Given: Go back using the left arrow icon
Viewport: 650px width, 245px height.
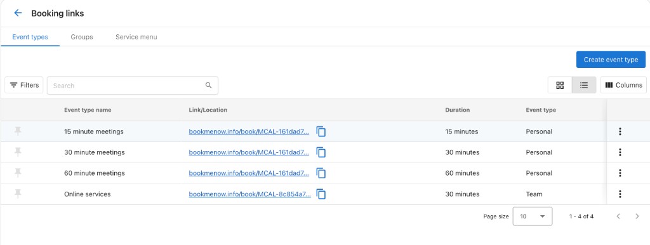Looking at the screenshot, I should coord(18,13).
